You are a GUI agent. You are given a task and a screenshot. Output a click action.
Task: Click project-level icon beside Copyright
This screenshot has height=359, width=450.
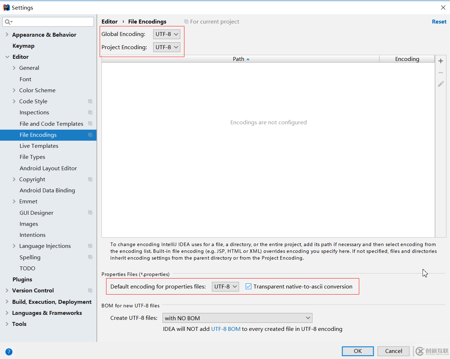90,179
